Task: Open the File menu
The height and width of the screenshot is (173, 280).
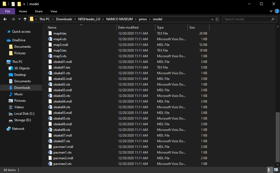Action: point(8,11)
